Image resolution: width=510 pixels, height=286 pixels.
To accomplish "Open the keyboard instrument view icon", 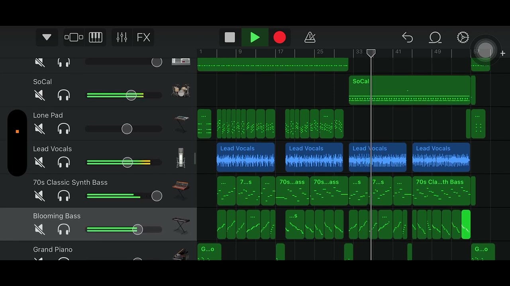I will point(96,37).
